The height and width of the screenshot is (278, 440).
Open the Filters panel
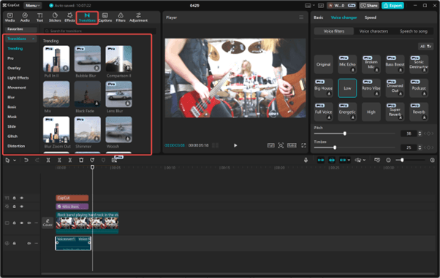point(121,17)
